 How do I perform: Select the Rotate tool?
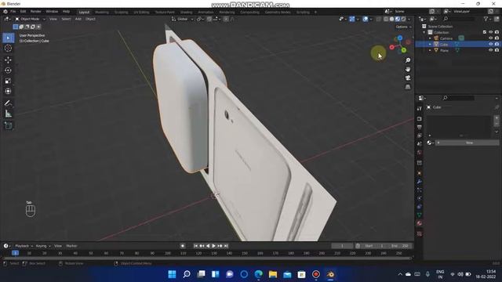[8, 70]
